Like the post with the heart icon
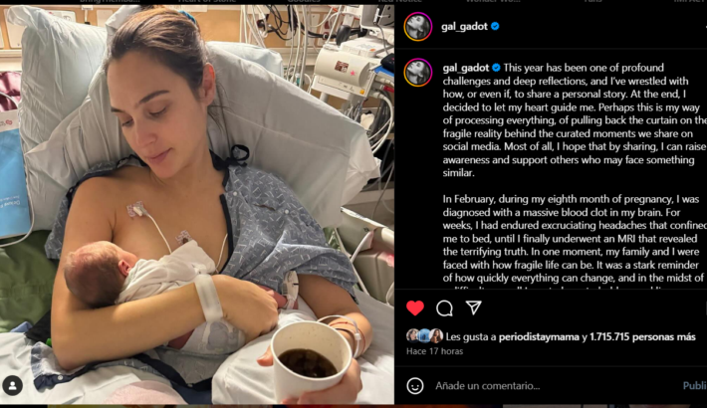Screen dimensions: 707x408 click(x=415, y=307)
